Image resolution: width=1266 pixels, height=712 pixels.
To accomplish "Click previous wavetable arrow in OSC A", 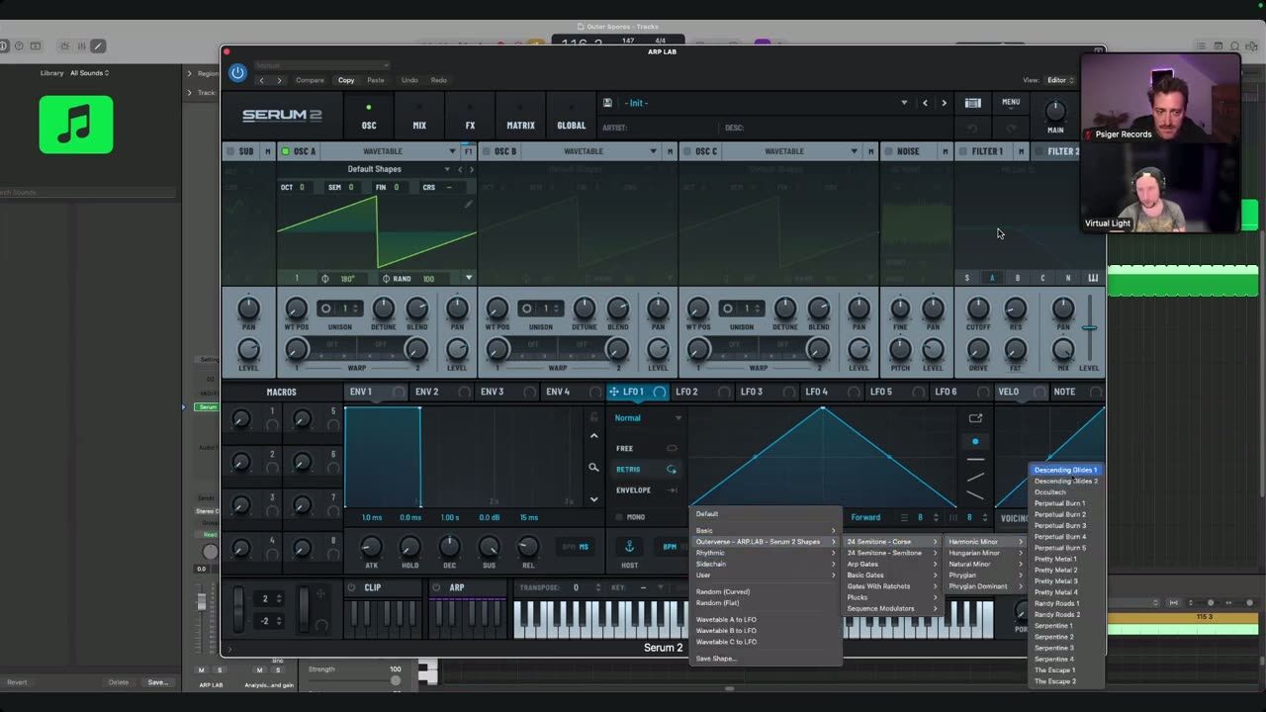I will [x=460, y=169].
